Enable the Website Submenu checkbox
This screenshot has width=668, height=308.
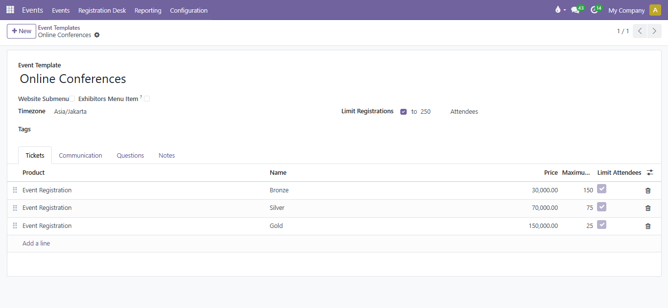pos(72,99)
